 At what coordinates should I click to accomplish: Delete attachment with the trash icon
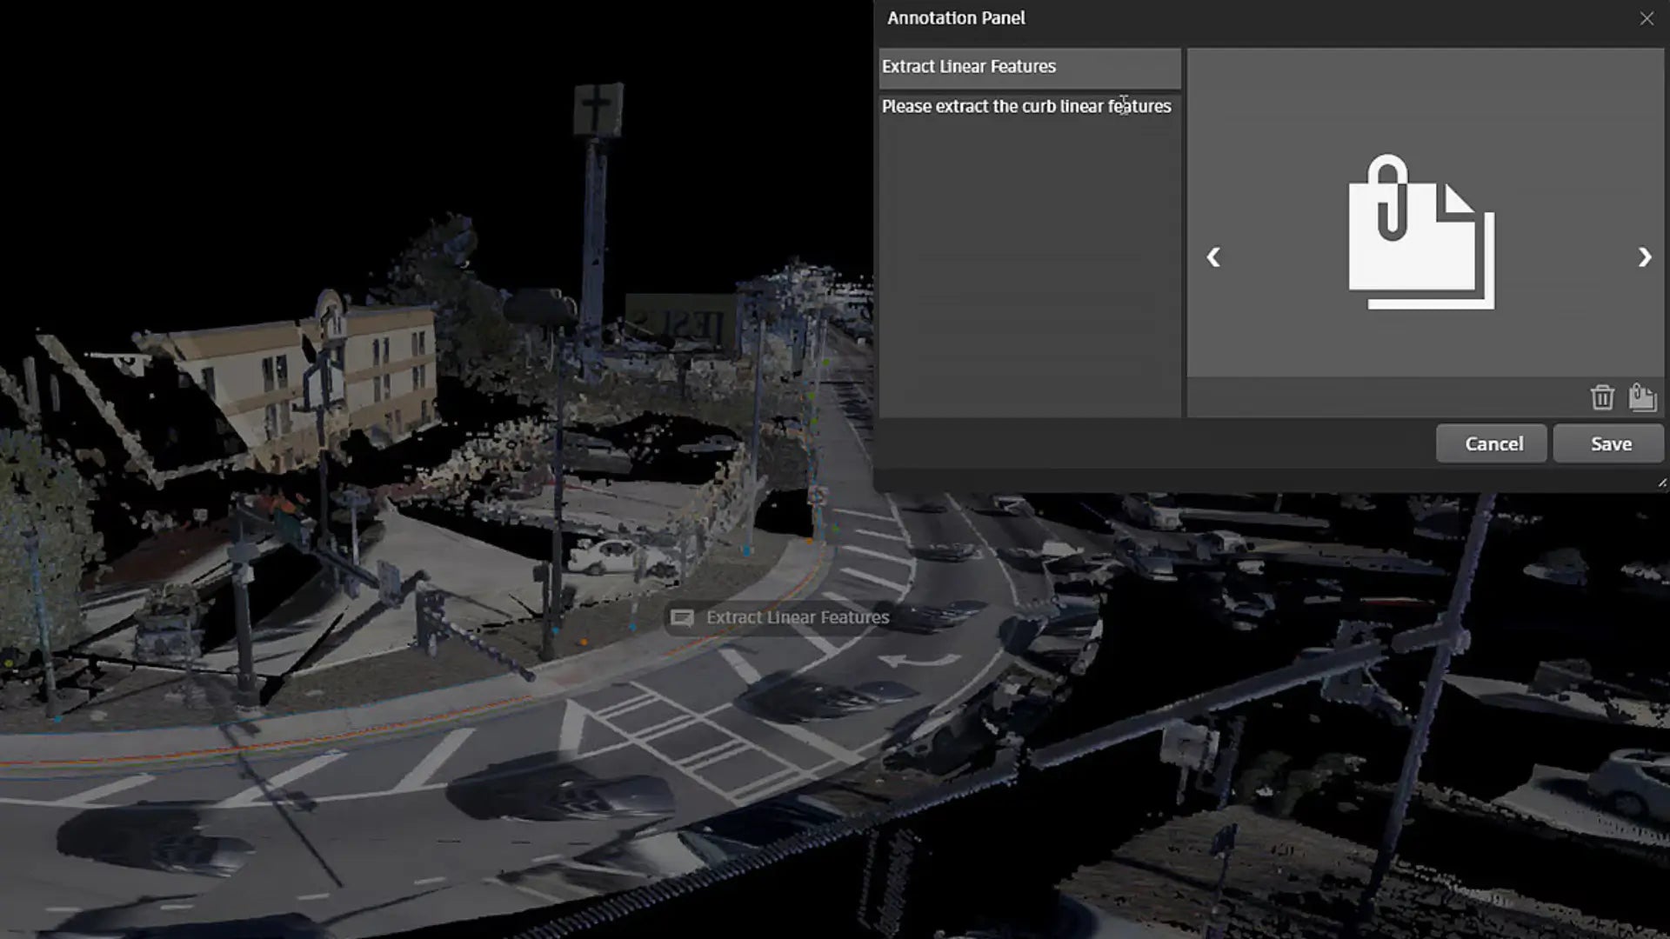coord(1602,397)
